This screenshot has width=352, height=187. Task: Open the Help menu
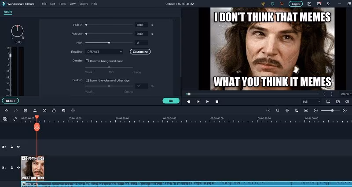tap(94, 4)
